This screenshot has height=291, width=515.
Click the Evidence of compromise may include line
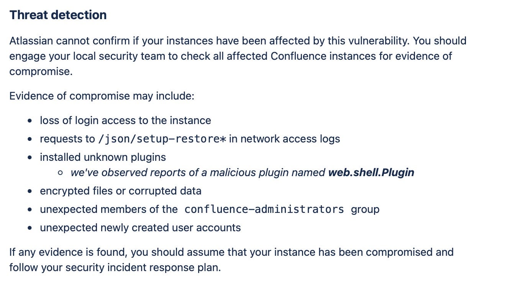click(x=102, y=96)
